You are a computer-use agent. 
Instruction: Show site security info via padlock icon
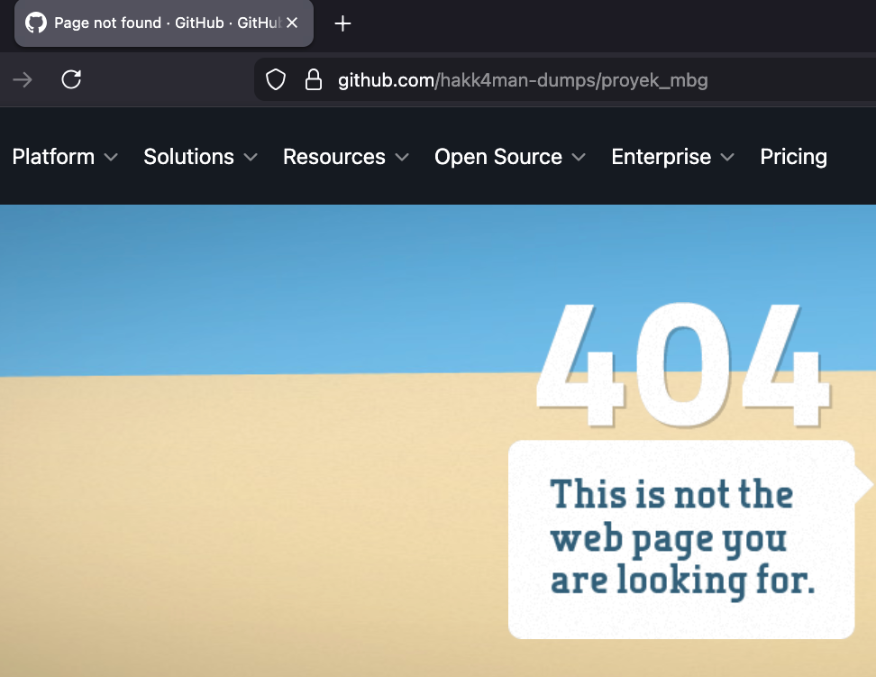(314, 80)
